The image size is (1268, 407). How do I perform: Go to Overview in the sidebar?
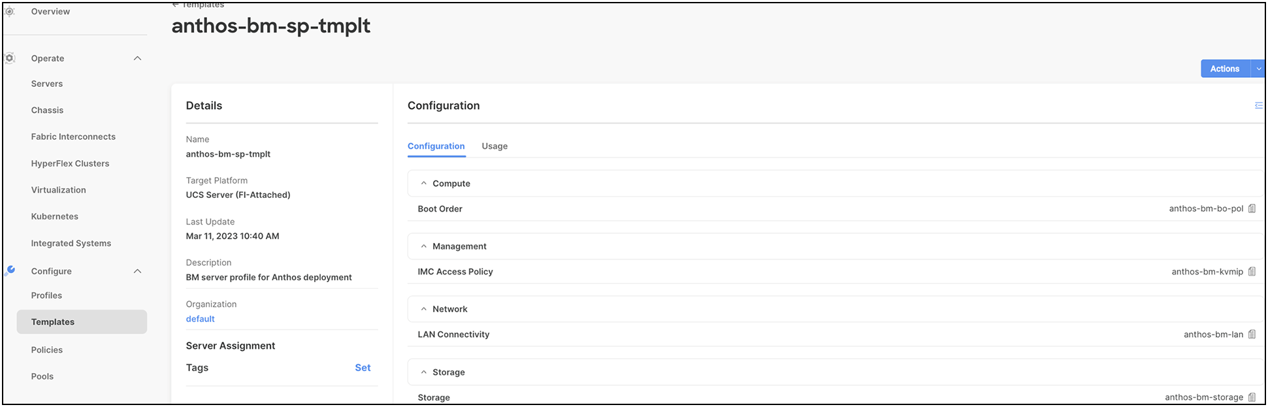(x=50, y=11)
